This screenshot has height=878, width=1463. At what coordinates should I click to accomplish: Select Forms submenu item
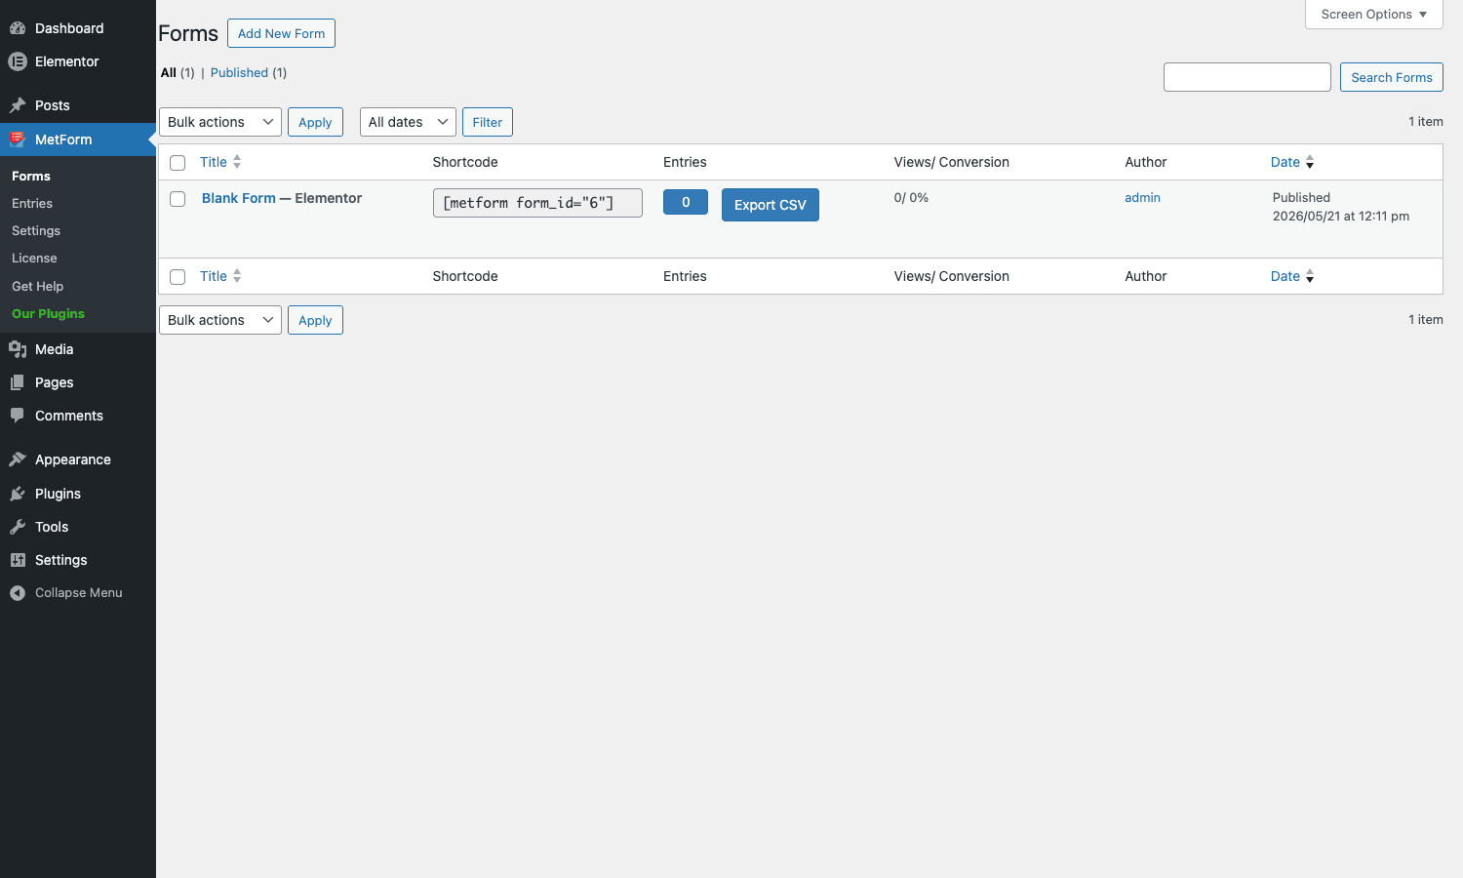(x=31, y=176)
